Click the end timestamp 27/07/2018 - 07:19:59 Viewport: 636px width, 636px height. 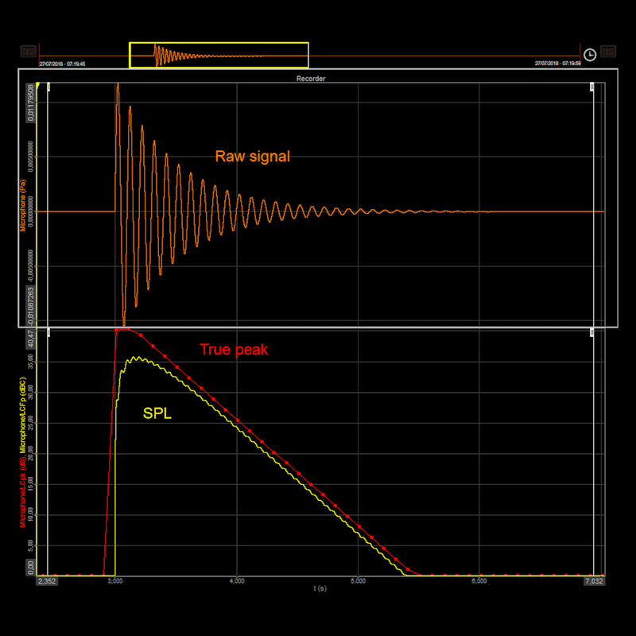[558, 64]
